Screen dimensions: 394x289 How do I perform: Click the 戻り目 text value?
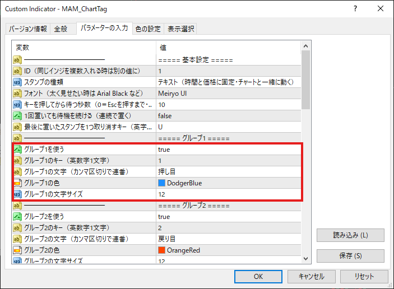[229, 239]
